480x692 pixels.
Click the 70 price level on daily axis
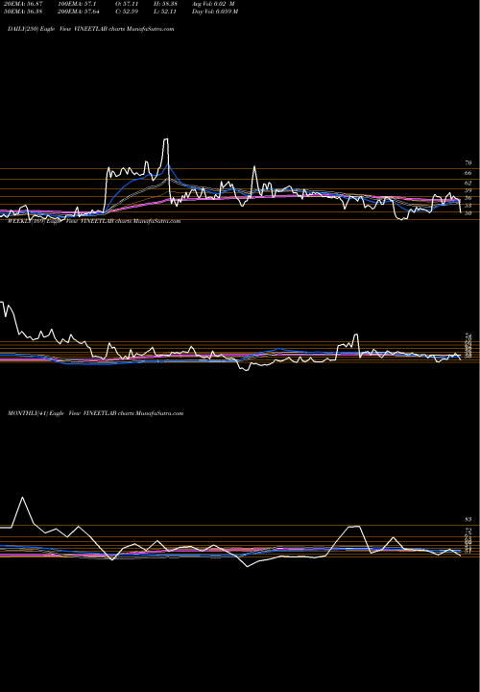(x=468, y=162)
